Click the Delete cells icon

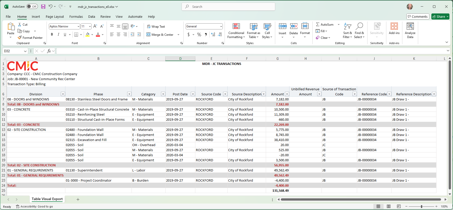[x=294, y=26]
